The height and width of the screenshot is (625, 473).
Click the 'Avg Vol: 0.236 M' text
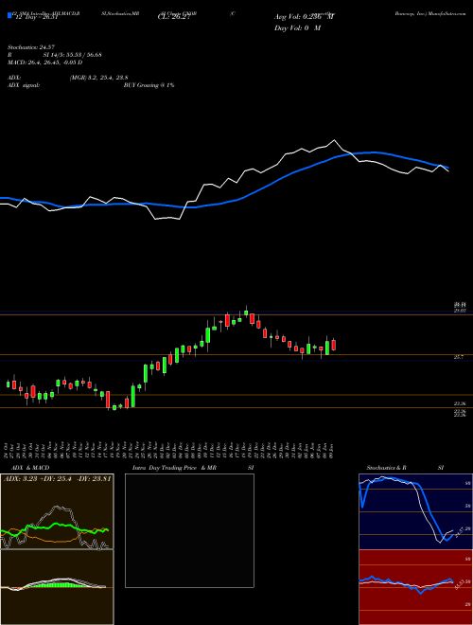click(305, 17)
